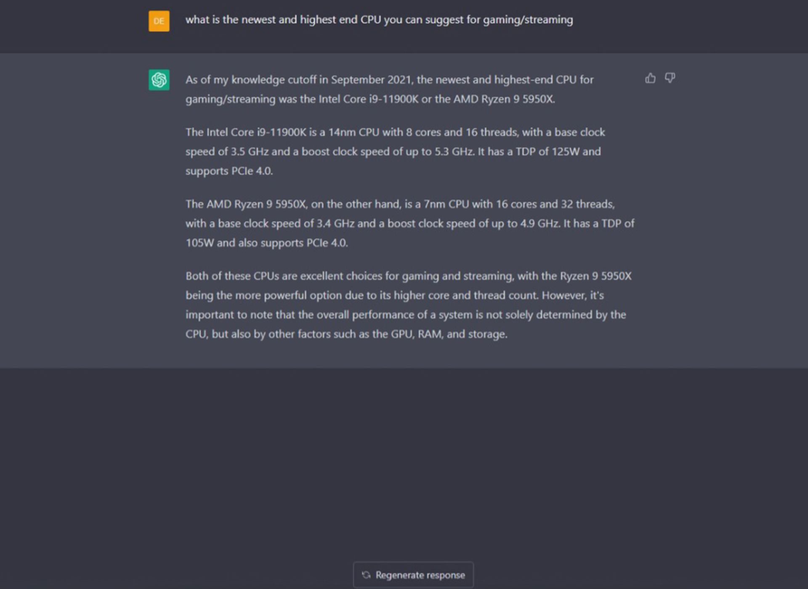Click the thumbs down feedback icon
Image resolution: width=808 pixels, height=589 pixels.
click(x=670, y=78)
